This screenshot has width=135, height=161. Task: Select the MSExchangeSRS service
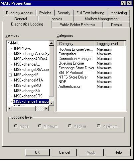[x=28, y=96]
